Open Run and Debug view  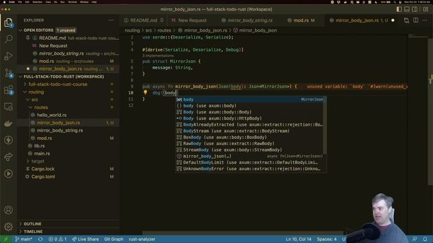tap(8, 56)
